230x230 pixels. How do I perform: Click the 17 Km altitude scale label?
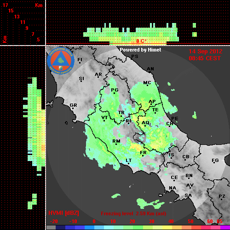click(5, 5)
